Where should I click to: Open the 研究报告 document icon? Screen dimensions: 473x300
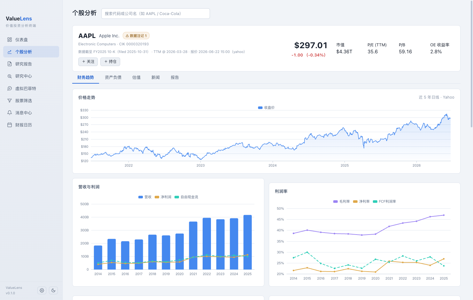click(10, 64)
